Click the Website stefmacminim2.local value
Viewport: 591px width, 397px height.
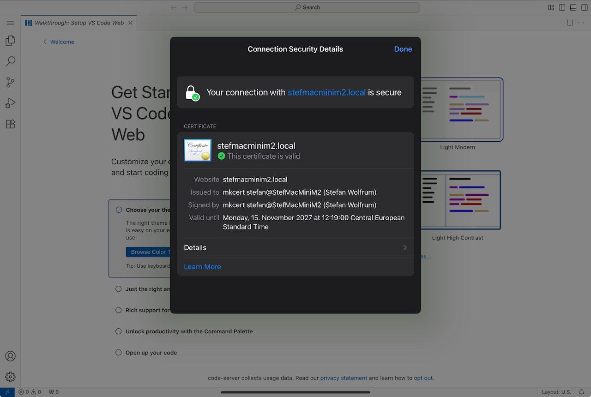(255, 180)
